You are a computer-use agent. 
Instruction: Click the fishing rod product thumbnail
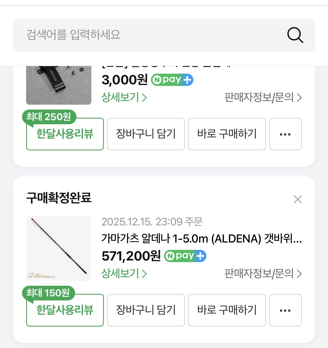click(x=59, y=248)
